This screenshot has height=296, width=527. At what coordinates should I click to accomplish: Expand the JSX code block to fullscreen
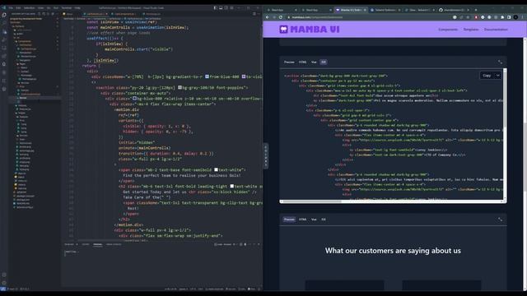pos(500,62)
